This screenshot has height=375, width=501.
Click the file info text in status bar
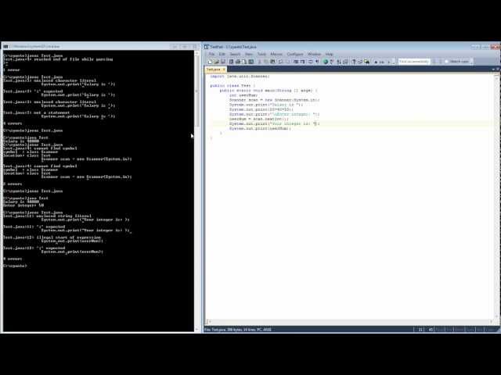coord(238,330)
